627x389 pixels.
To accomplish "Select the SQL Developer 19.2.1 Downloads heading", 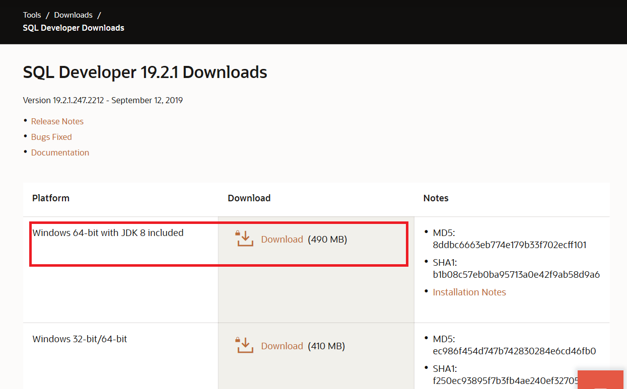I will [145, 72].
